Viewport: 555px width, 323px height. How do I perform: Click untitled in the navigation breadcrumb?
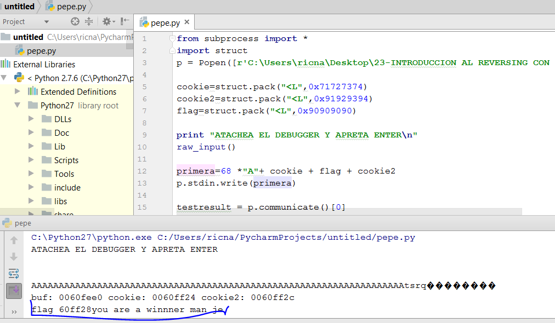pyautogui.click(x=19, y=7)
